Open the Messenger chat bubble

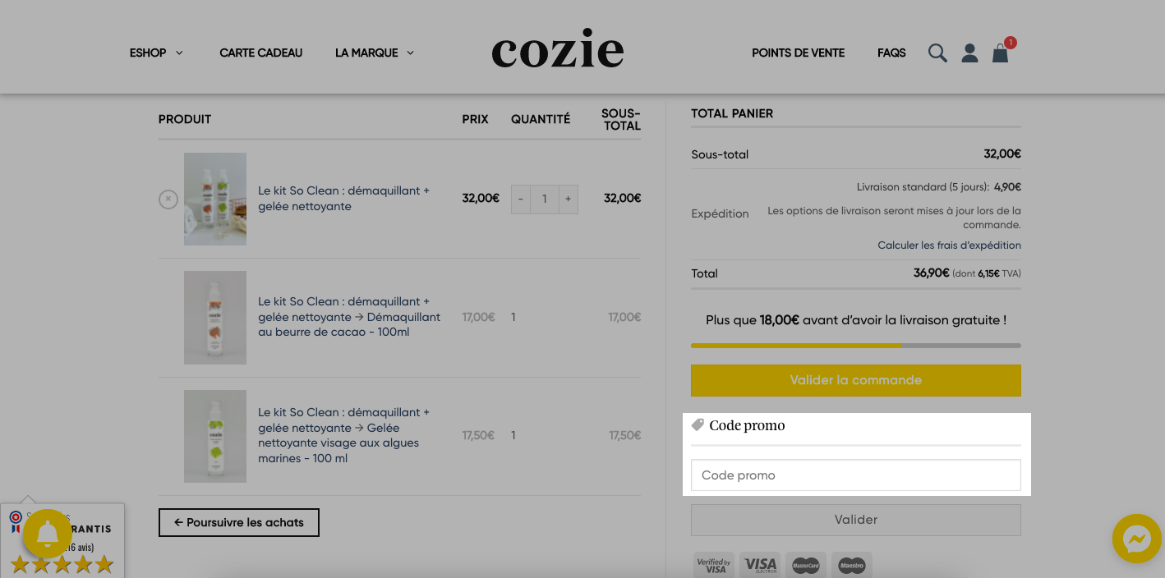coord(1136,539)
